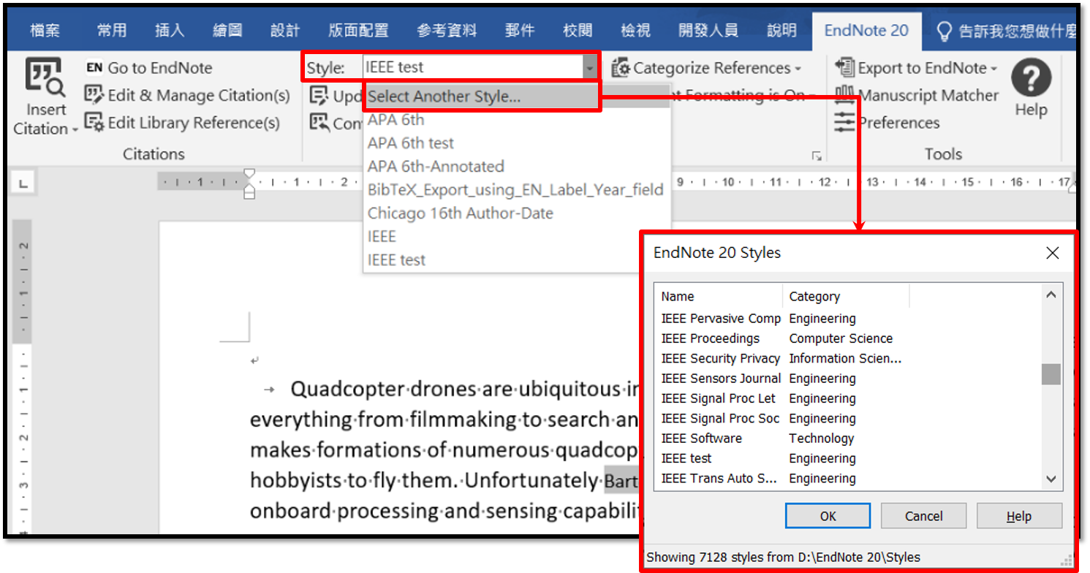The image size is (1090, 573).
Task: Select IEEE test in the Styles dialog list
Action: pos(686,458)
